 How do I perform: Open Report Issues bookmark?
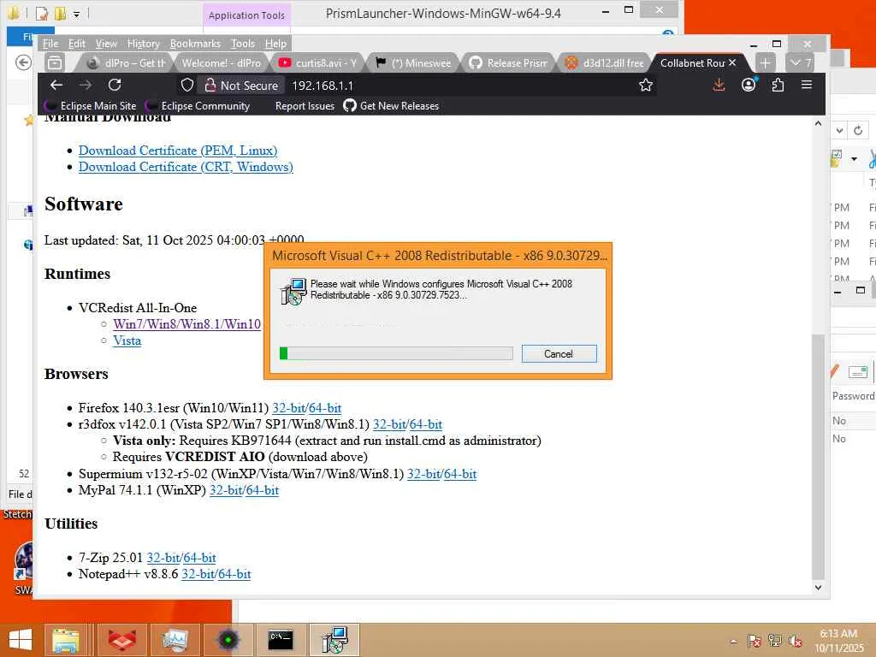[305, 105]
